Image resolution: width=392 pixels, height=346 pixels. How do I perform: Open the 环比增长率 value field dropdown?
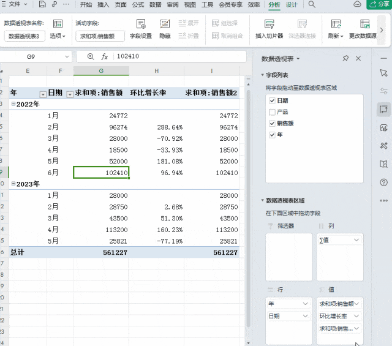click(356, 316)
